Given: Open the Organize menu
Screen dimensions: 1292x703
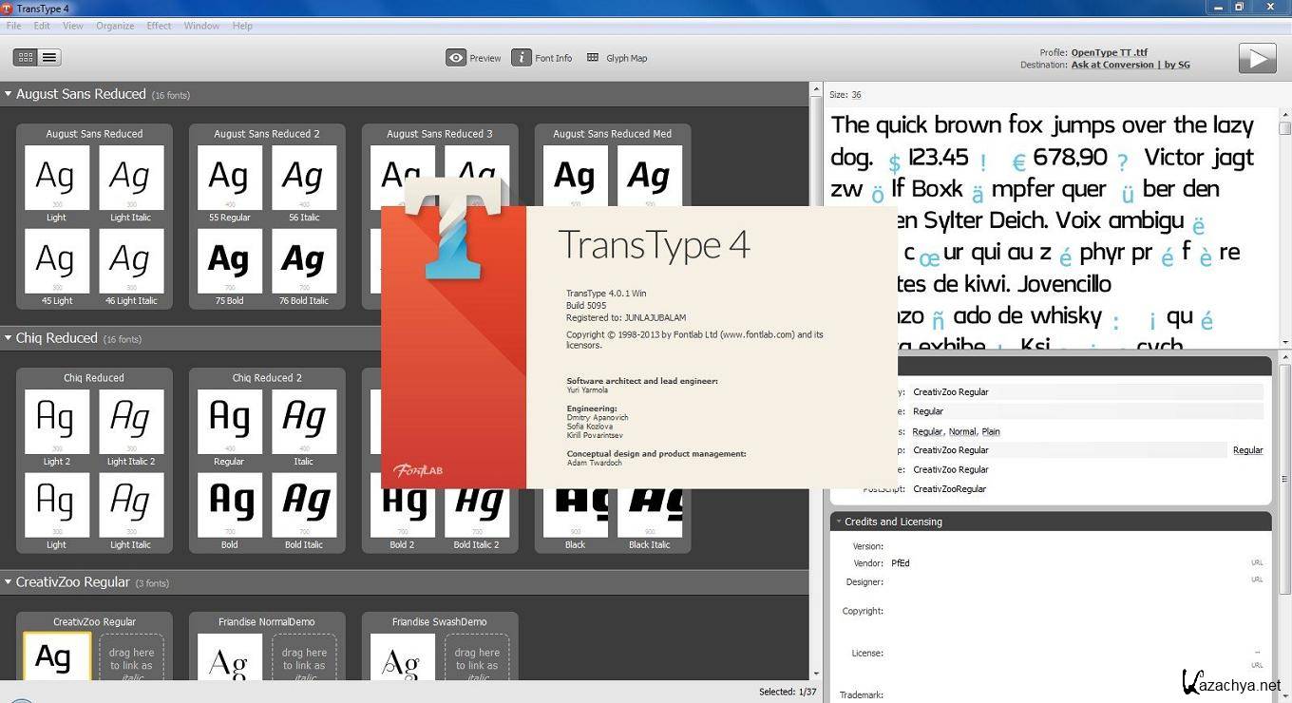Looking at the screenshot, I should coord(115,26).
